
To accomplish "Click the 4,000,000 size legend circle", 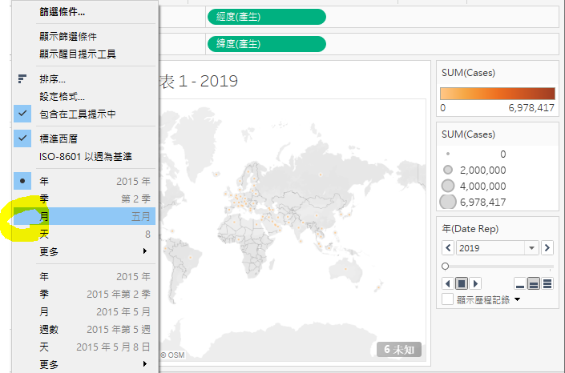I will point(448,186).
